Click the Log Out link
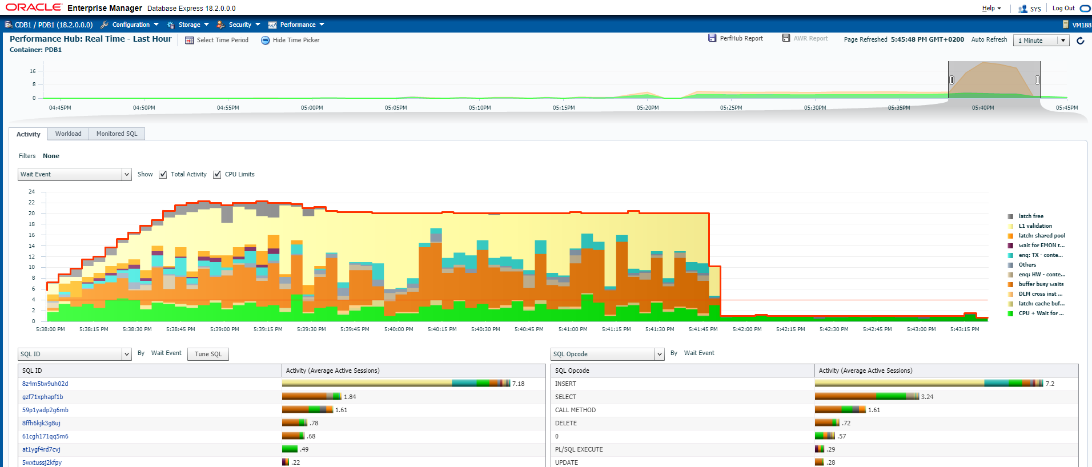 [1063, 8]
